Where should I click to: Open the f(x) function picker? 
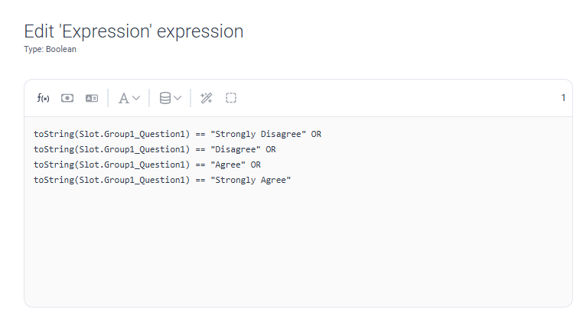coord(44,98)
